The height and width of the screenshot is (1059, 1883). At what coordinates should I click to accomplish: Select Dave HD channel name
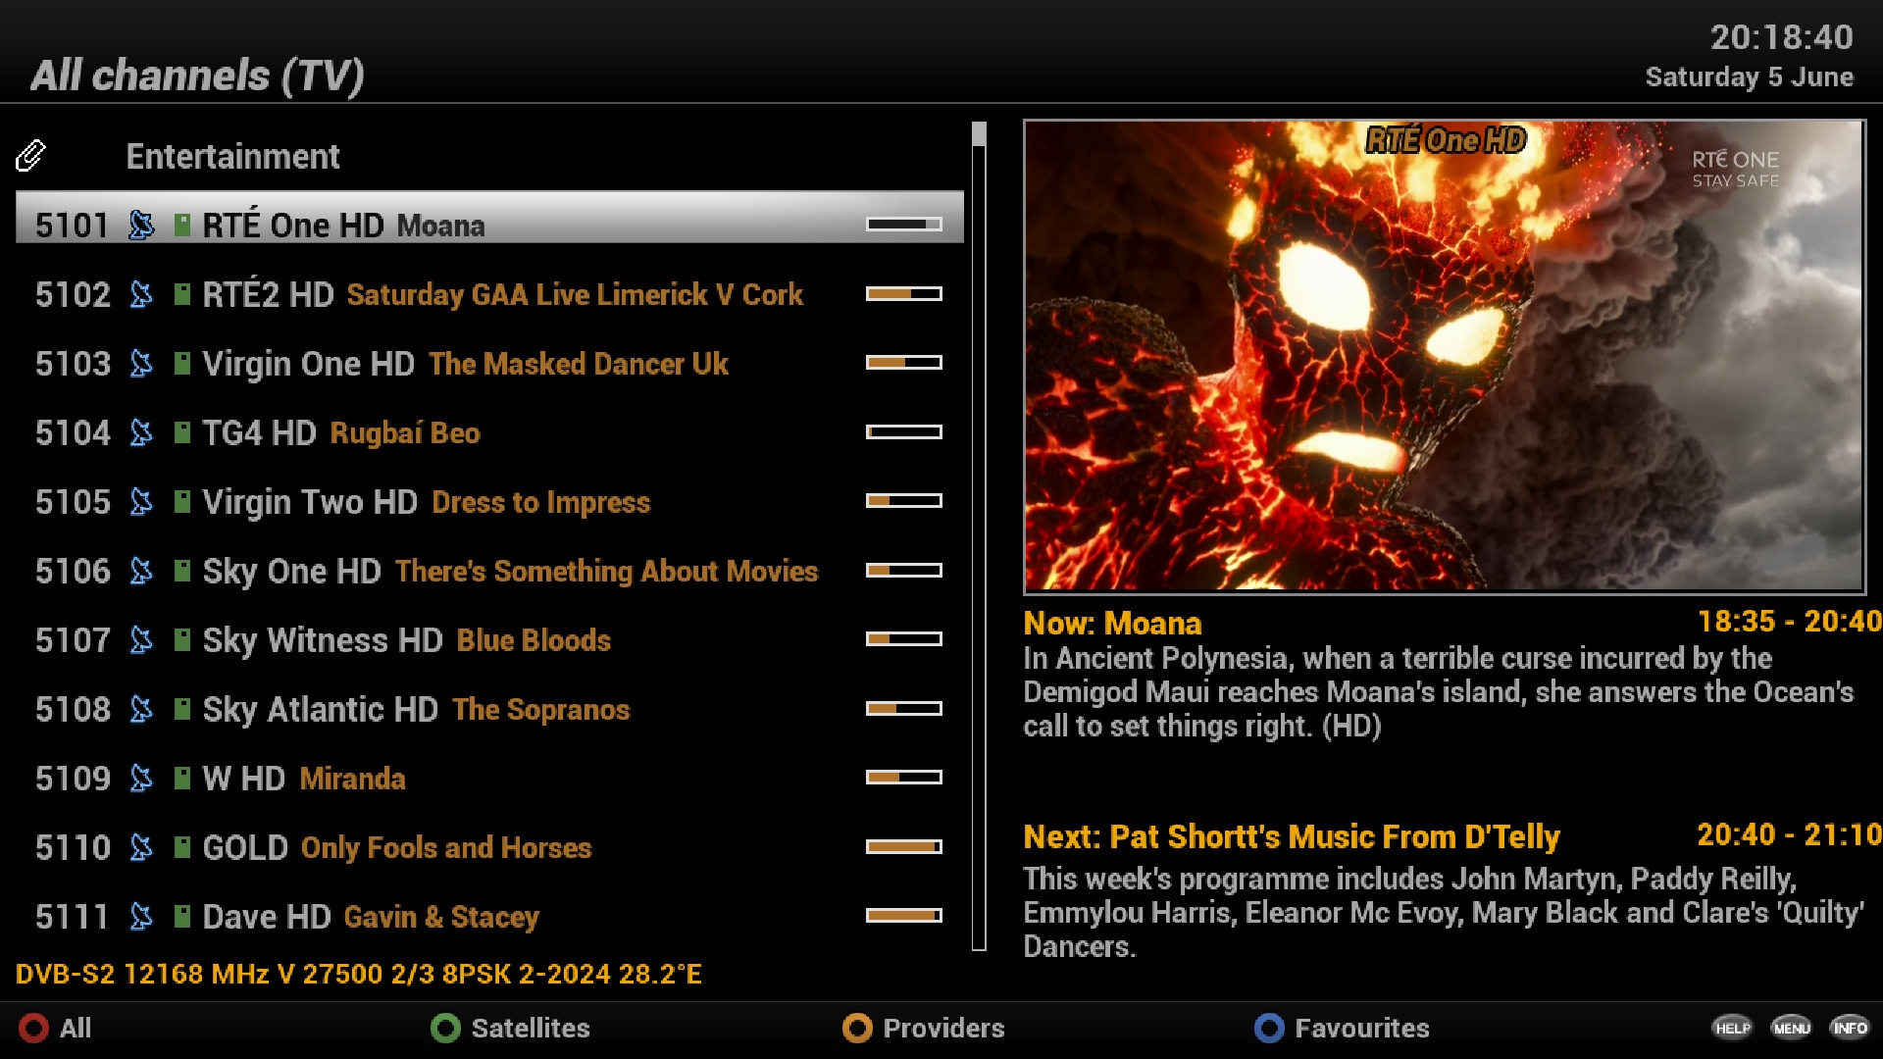[x=267, y=917]
